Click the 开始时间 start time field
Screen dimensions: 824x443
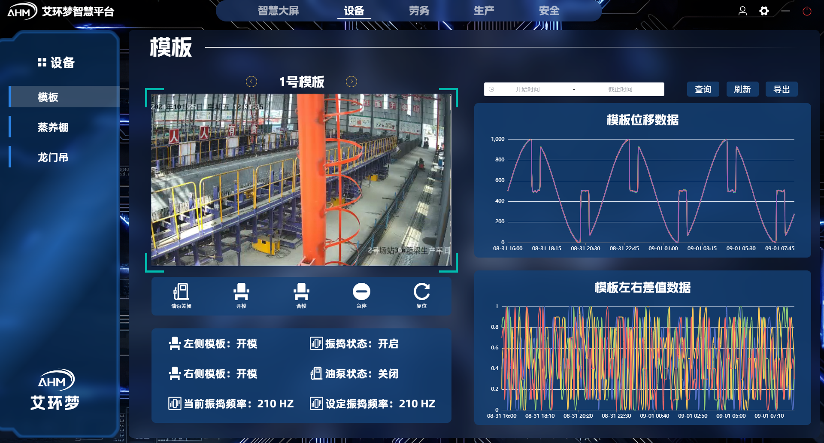click(527, 89)
